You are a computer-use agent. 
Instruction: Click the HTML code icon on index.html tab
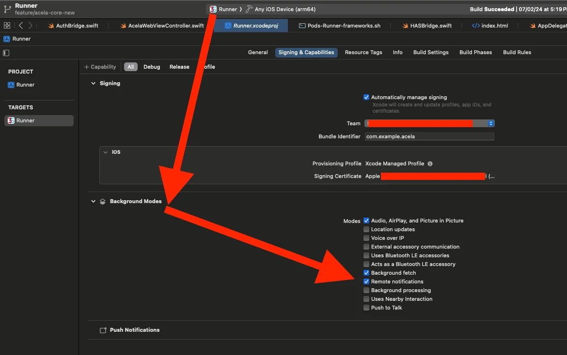(476, 26)
